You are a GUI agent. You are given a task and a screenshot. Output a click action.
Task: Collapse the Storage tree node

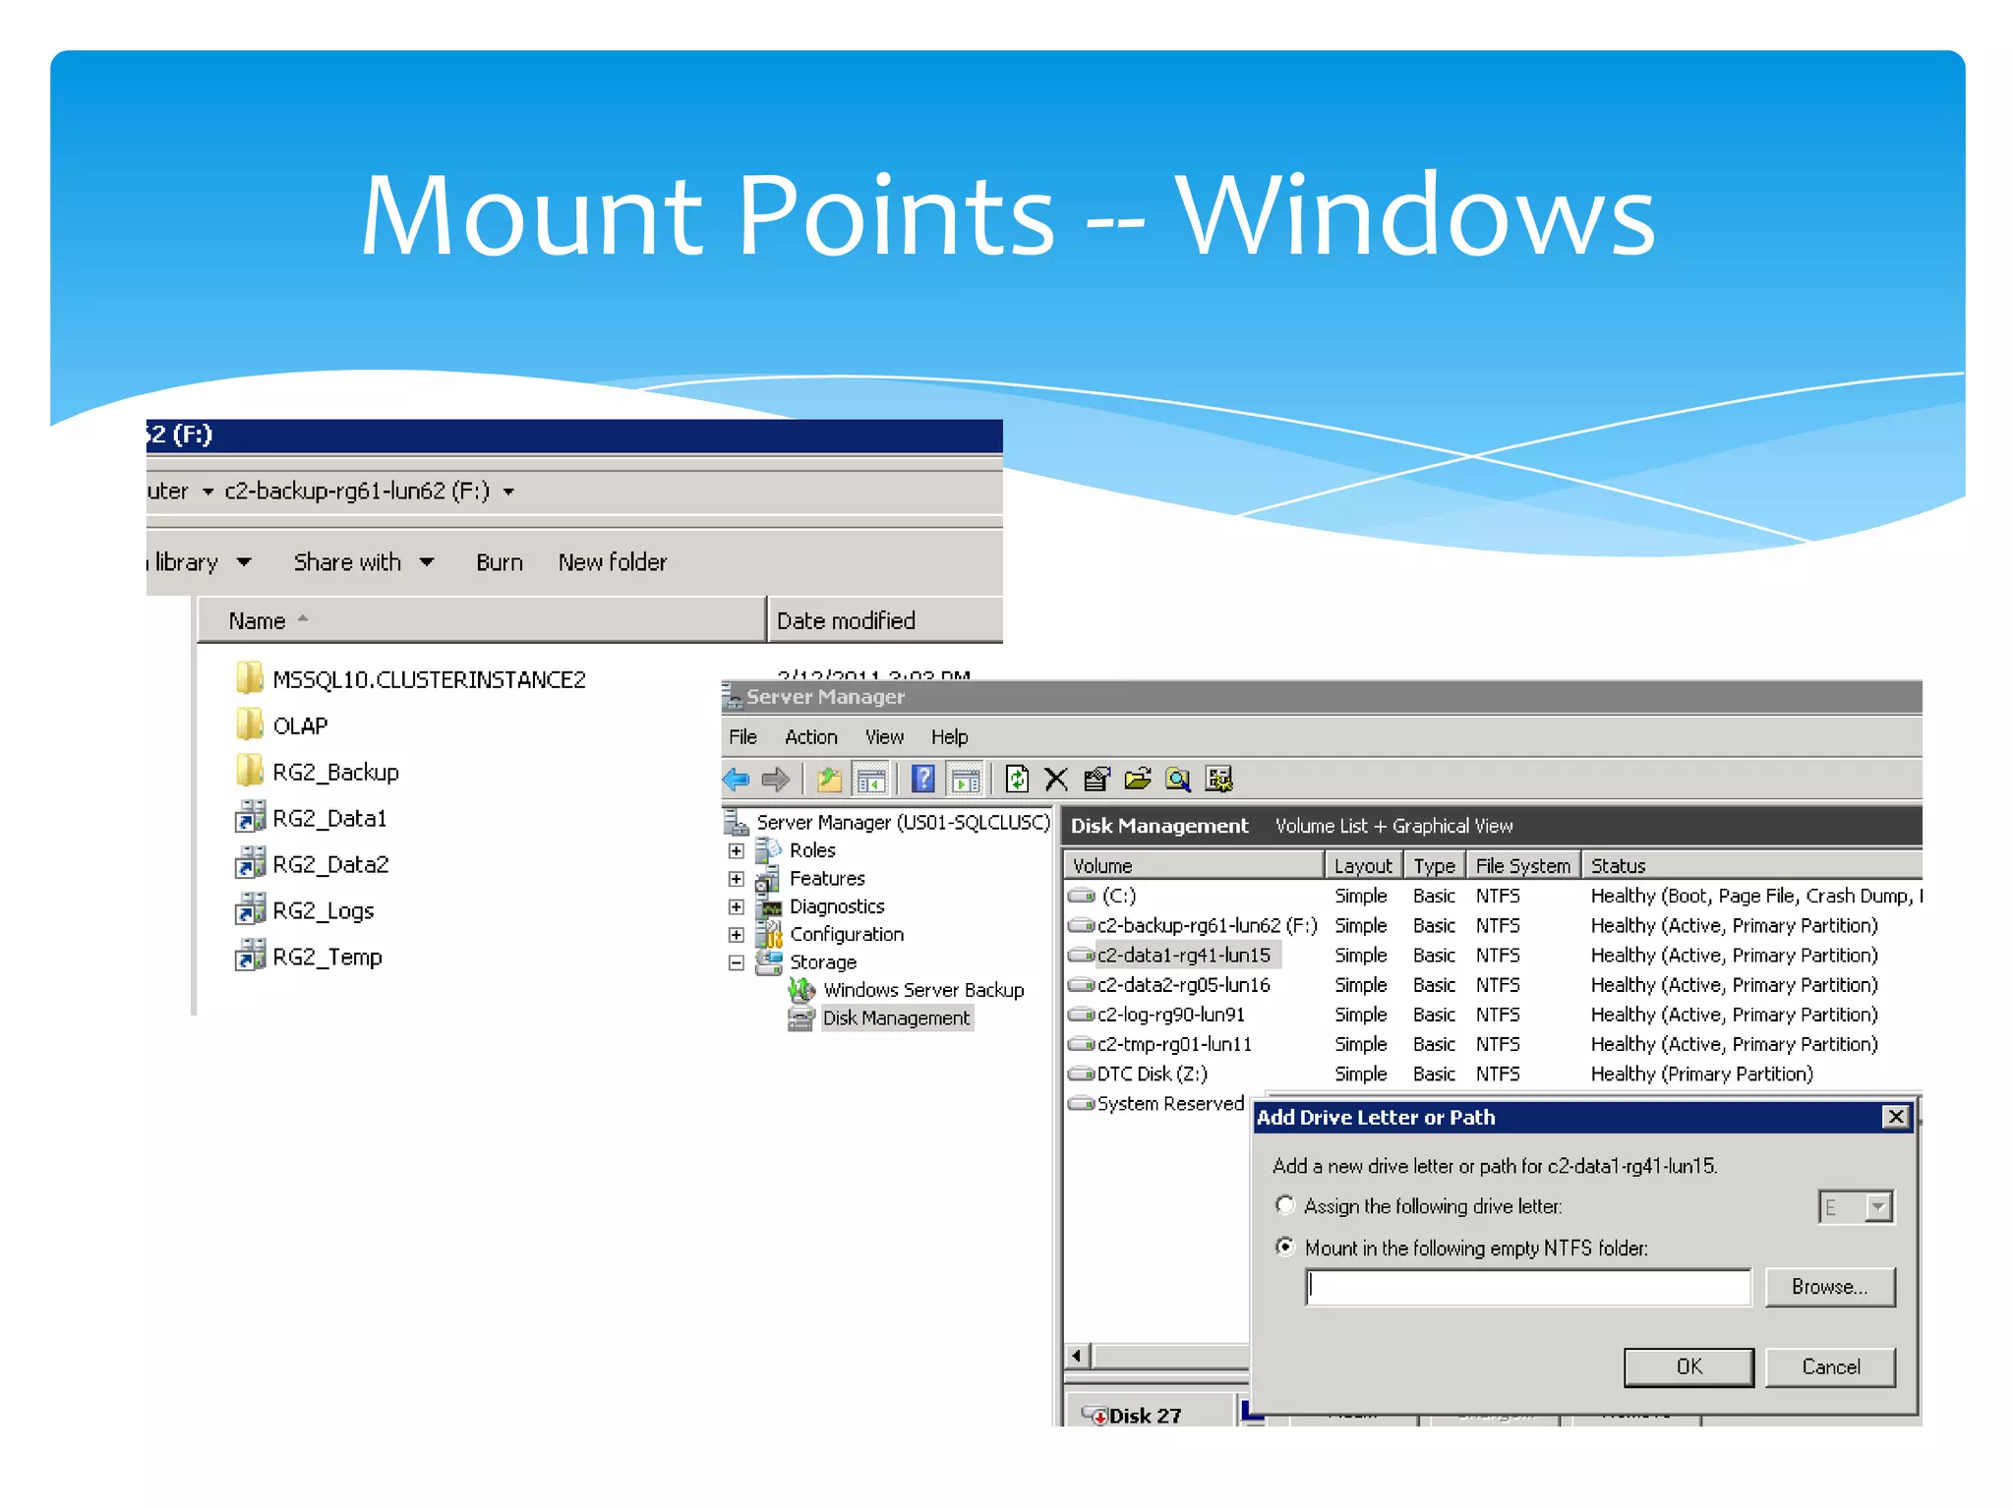pyautogui.click(x=736, y=962)
